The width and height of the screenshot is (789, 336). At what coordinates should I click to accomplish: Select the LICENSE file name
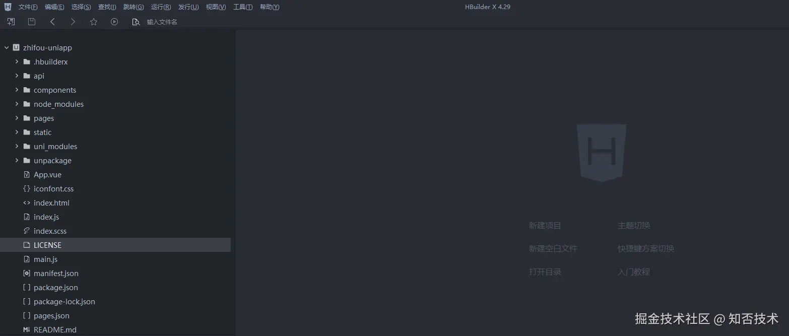point(47,245)
